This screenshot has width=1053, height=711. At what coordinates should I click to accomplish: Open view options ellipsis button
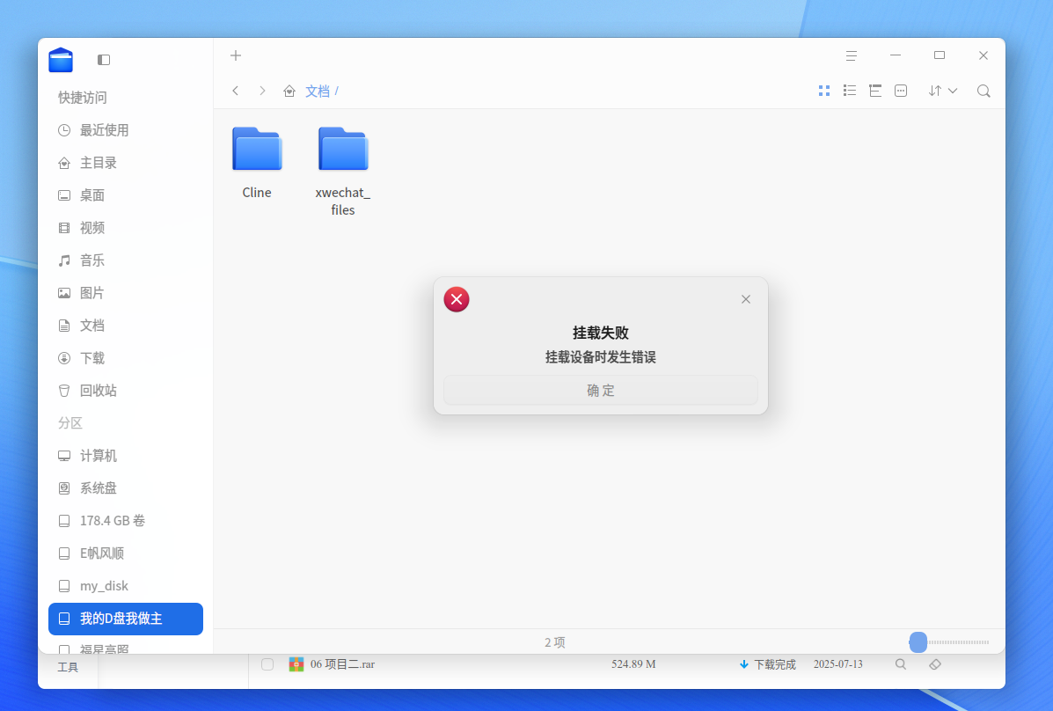(901, 91)
